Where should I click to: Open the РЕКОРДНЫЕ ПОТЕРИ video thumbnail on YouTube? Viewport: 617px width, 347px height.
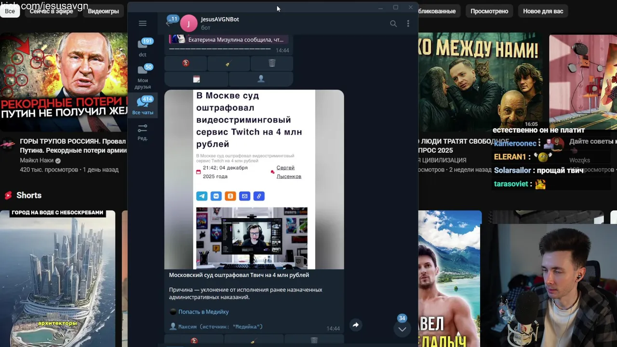click(x=64, y=82)
